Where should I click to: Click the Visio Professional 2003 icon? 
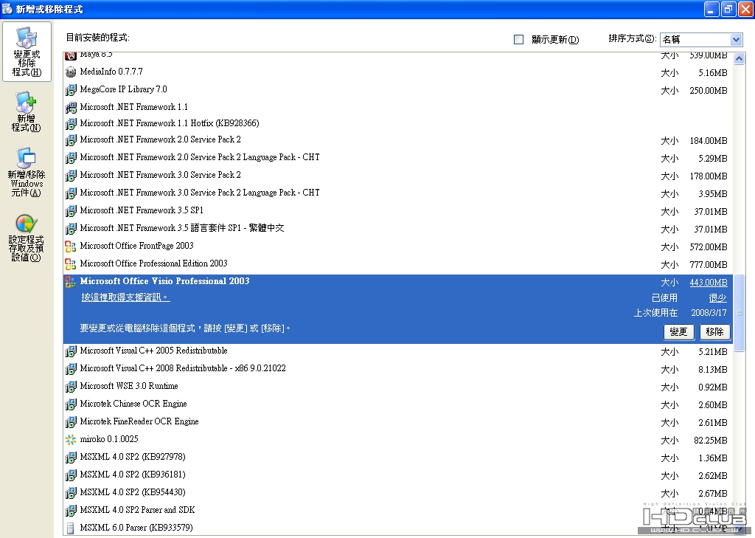point(71,281)
